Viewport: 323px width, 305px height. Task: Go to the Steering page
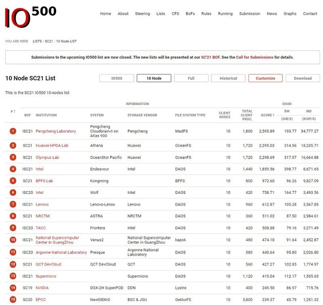click(142, 14)
